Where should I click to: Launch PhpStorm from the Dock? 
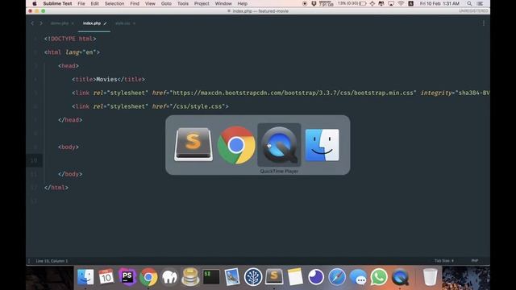coord(127,276)
